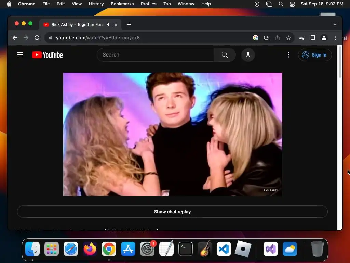Image resolution: width=350 pixels, height=263 pixels.
Task: Open Visual Studio from the Dock
Action: pyautogui.click(x=271, y=249)
